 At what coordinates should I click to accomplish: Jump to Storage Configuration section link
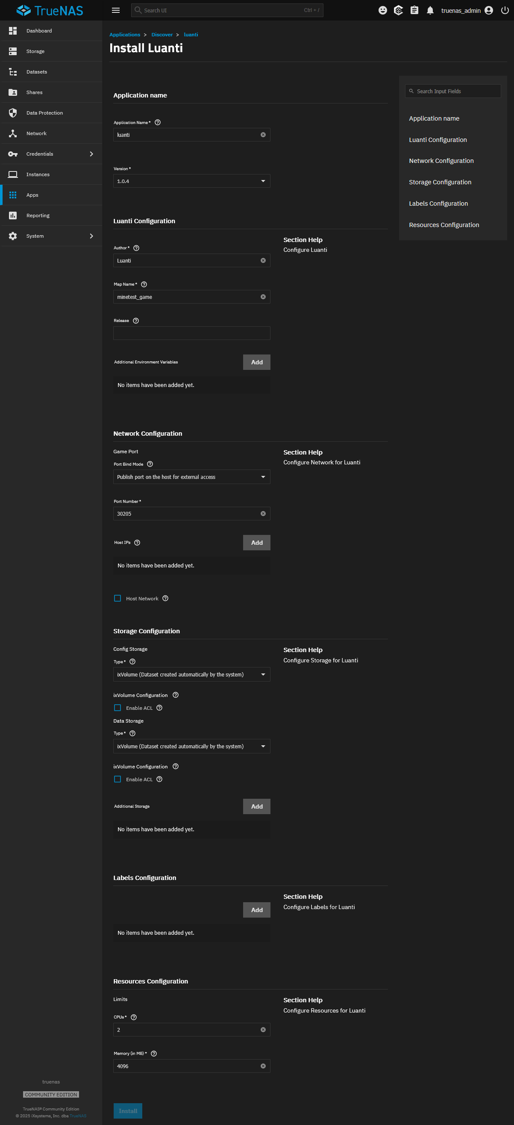(x=440, y=182)
